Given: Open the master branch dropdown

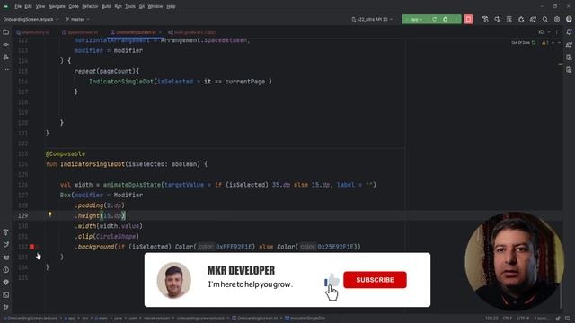Looking at the screenshot, I should tap(77, 19).
